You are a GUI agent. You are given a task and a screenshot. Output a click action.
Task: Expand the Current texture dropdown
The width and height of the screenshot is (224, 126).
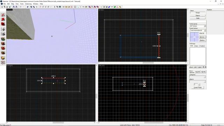pyautogui.click(x=205, y=30)
